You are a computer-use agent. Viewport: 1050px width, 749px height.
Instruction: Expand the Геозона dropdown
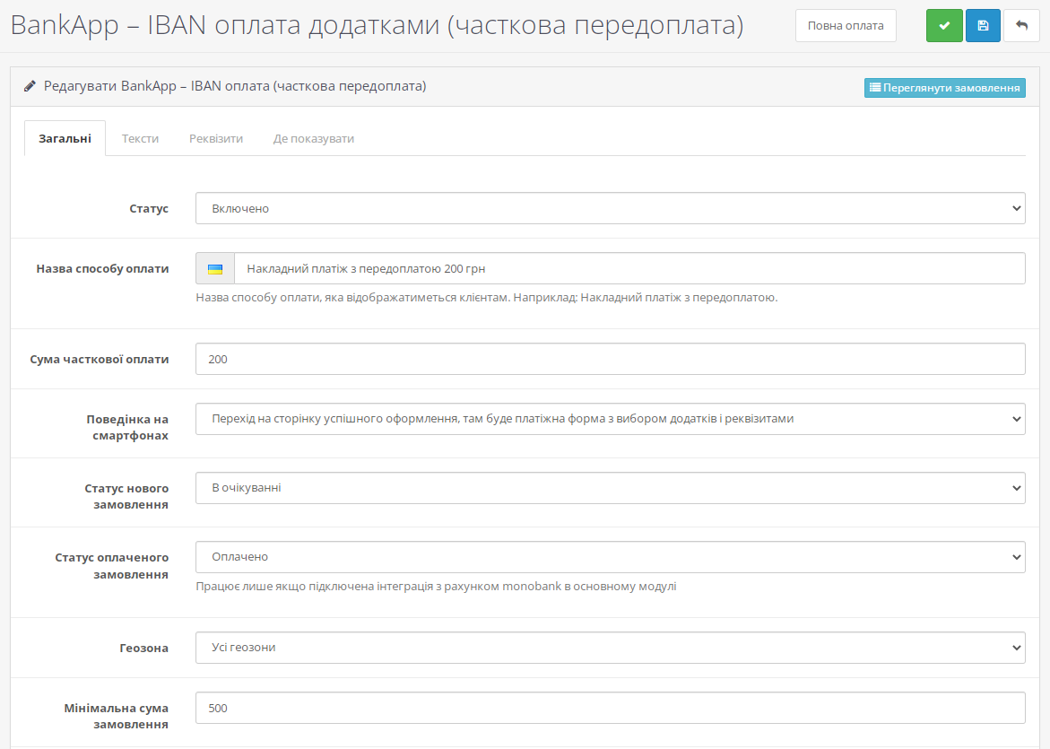610,648
